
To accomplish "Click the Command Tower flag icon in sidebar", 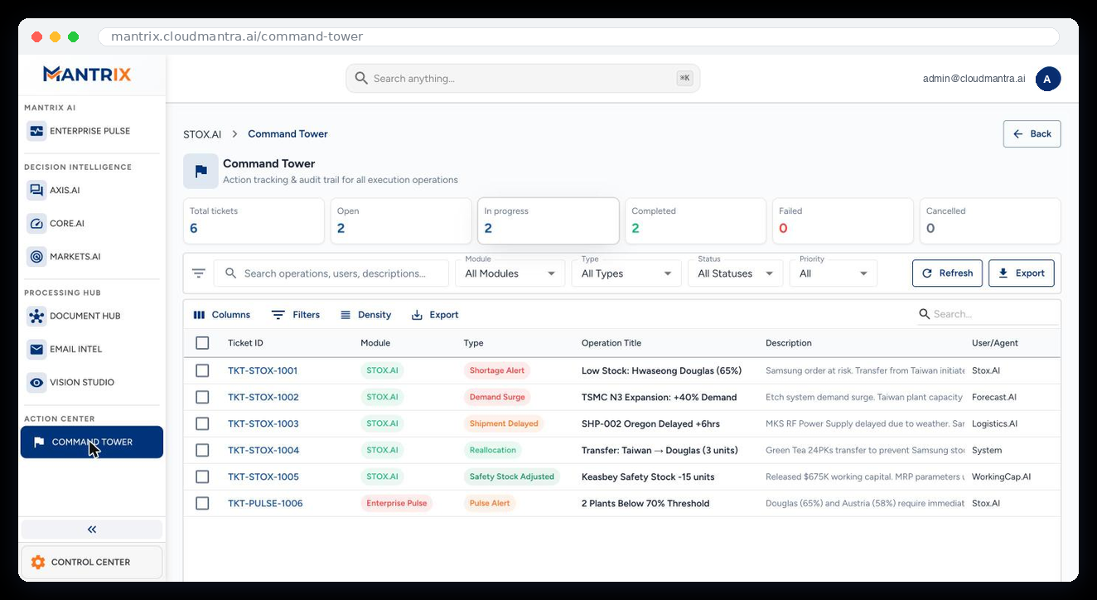I will click(x=38, y=443).
